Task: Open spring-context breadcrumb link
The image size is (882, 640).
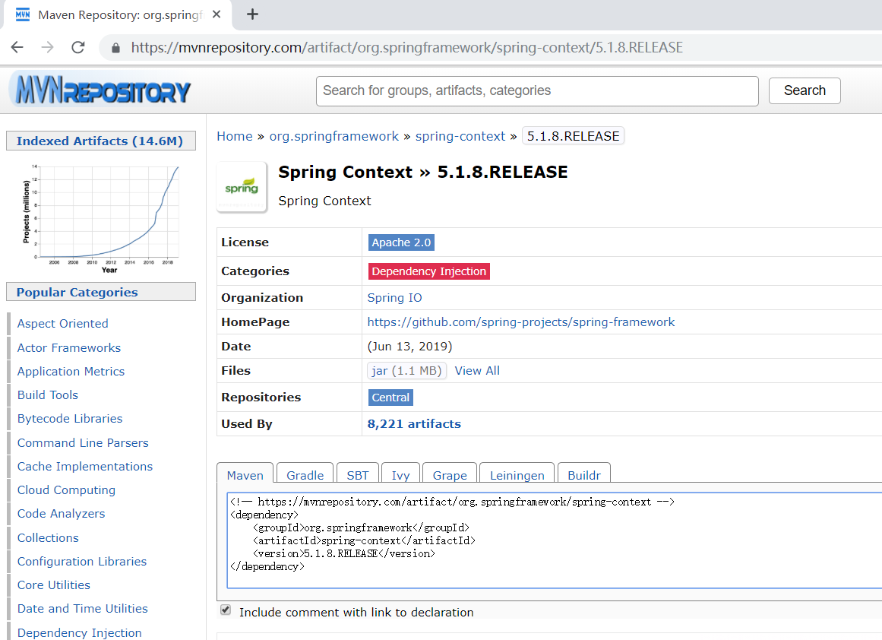Action: click(460, 136)
